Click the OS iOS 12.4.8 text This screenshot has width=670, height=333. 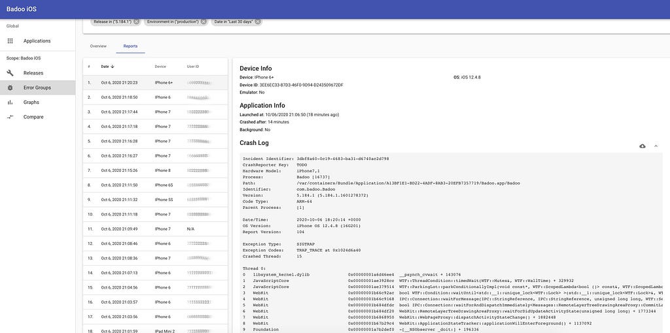point(467,77)
